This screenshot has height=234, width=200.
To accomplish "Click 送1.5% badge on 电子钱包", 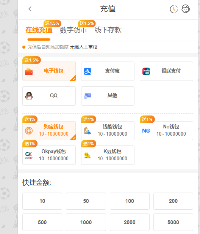I will click(x=31, y=60).
